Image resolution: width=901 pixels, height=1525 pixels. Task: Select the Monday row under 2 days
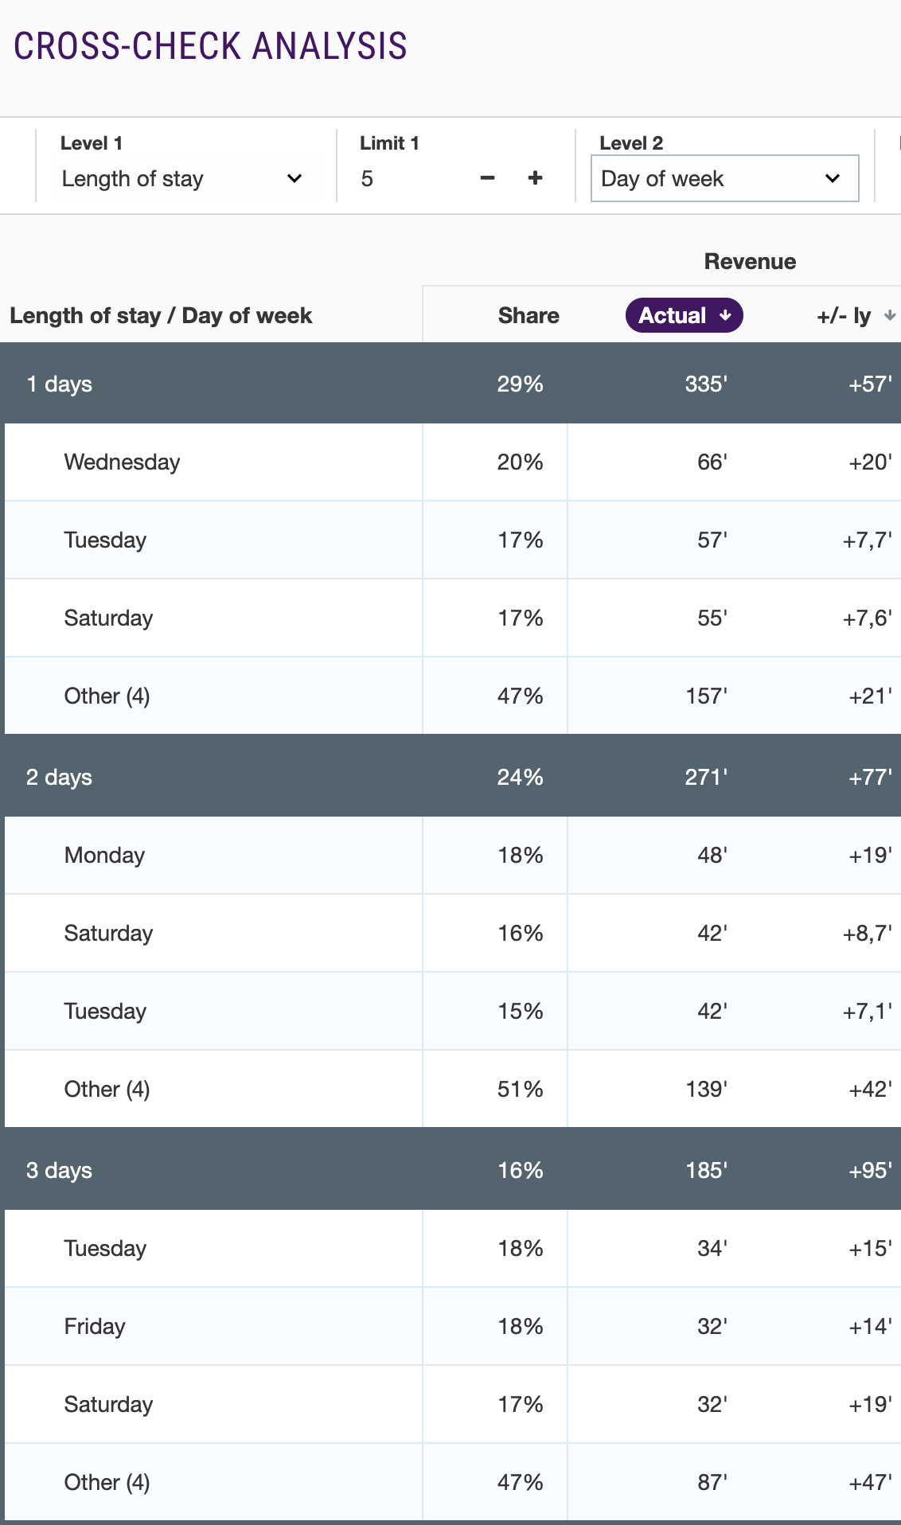[x=104, y=855]
